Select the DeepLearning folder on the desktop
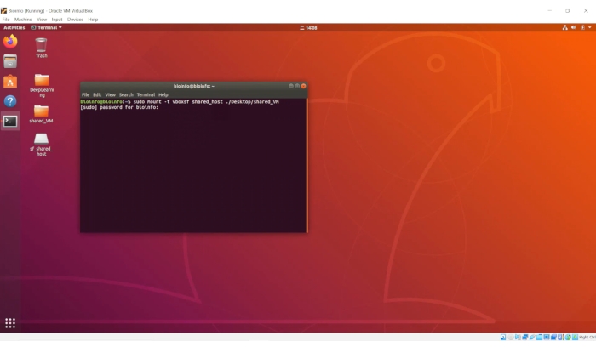This screenshot has height=347, width=596. pos(41,81)
